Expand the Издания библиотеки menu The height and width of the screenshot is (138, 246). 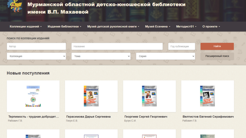tap(64, 27)
